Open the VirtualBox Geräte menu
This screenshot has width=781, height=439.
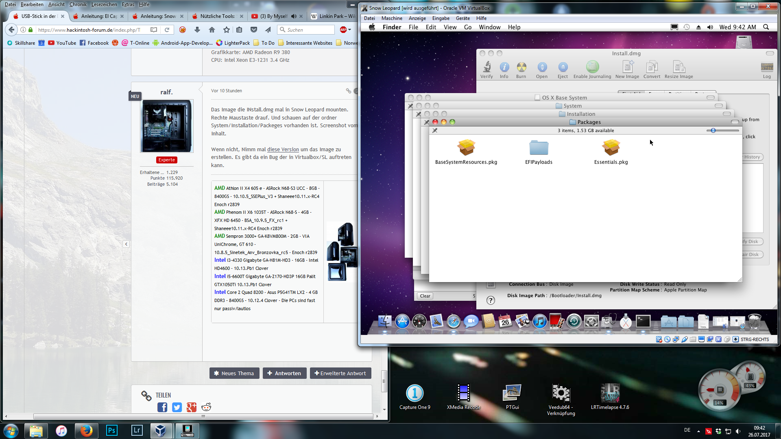(x=462, y=18)
